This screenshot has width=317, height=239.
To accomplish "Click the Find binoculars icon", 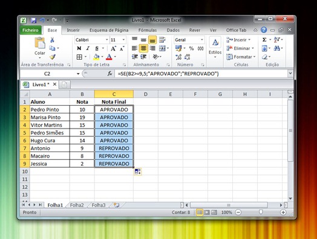I will click(x=276, y=48).
